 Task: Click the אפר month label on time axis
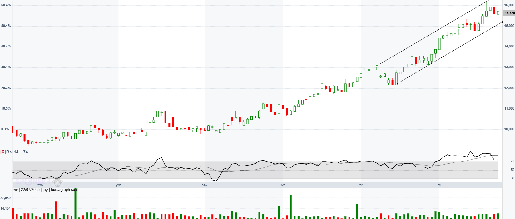click(205, 185)
